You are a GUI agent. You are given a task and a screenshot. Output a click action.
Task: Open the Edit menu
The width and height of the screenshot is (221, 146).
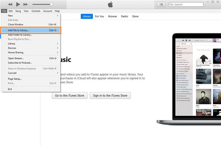(10, 11)
